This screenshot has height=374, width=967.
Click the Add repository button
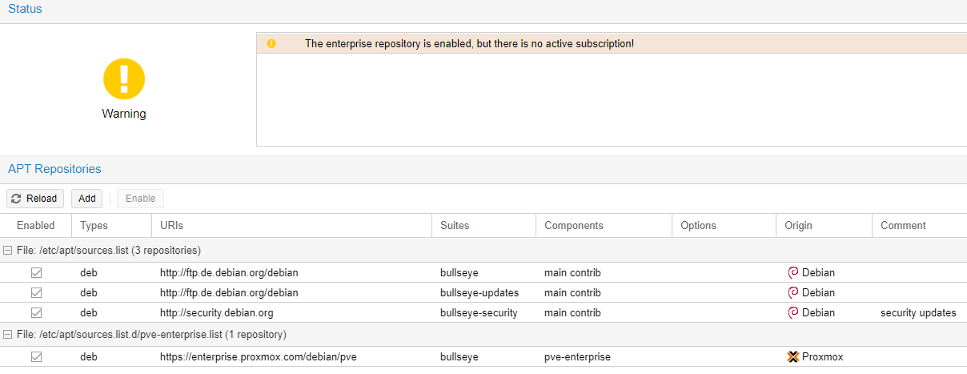[86, 199]
